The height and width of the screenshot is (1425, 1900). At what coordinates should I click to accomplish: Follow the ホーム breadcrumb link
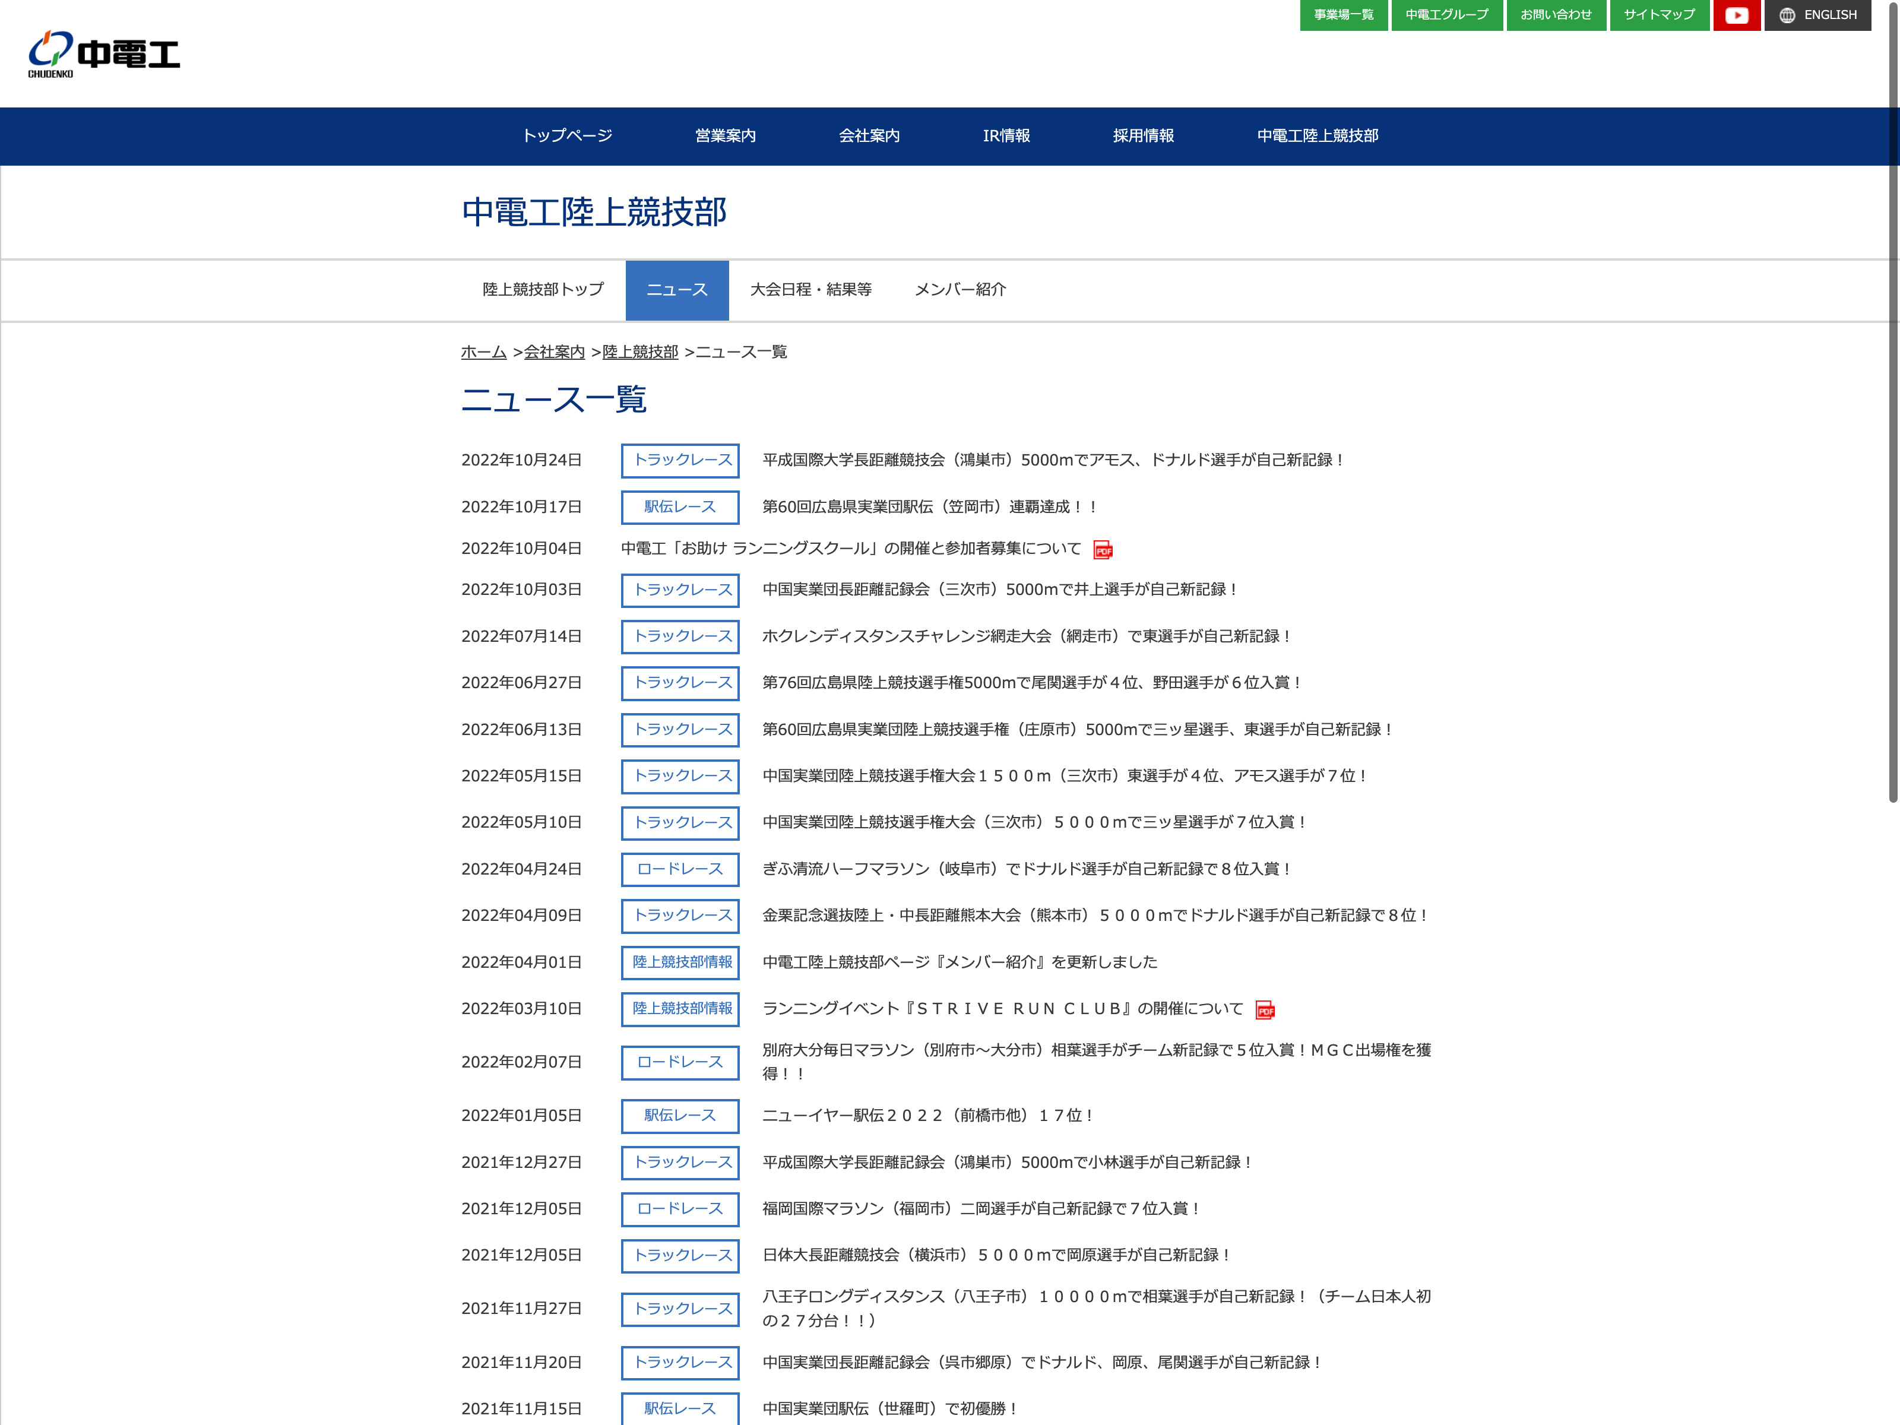pos(483,352)
